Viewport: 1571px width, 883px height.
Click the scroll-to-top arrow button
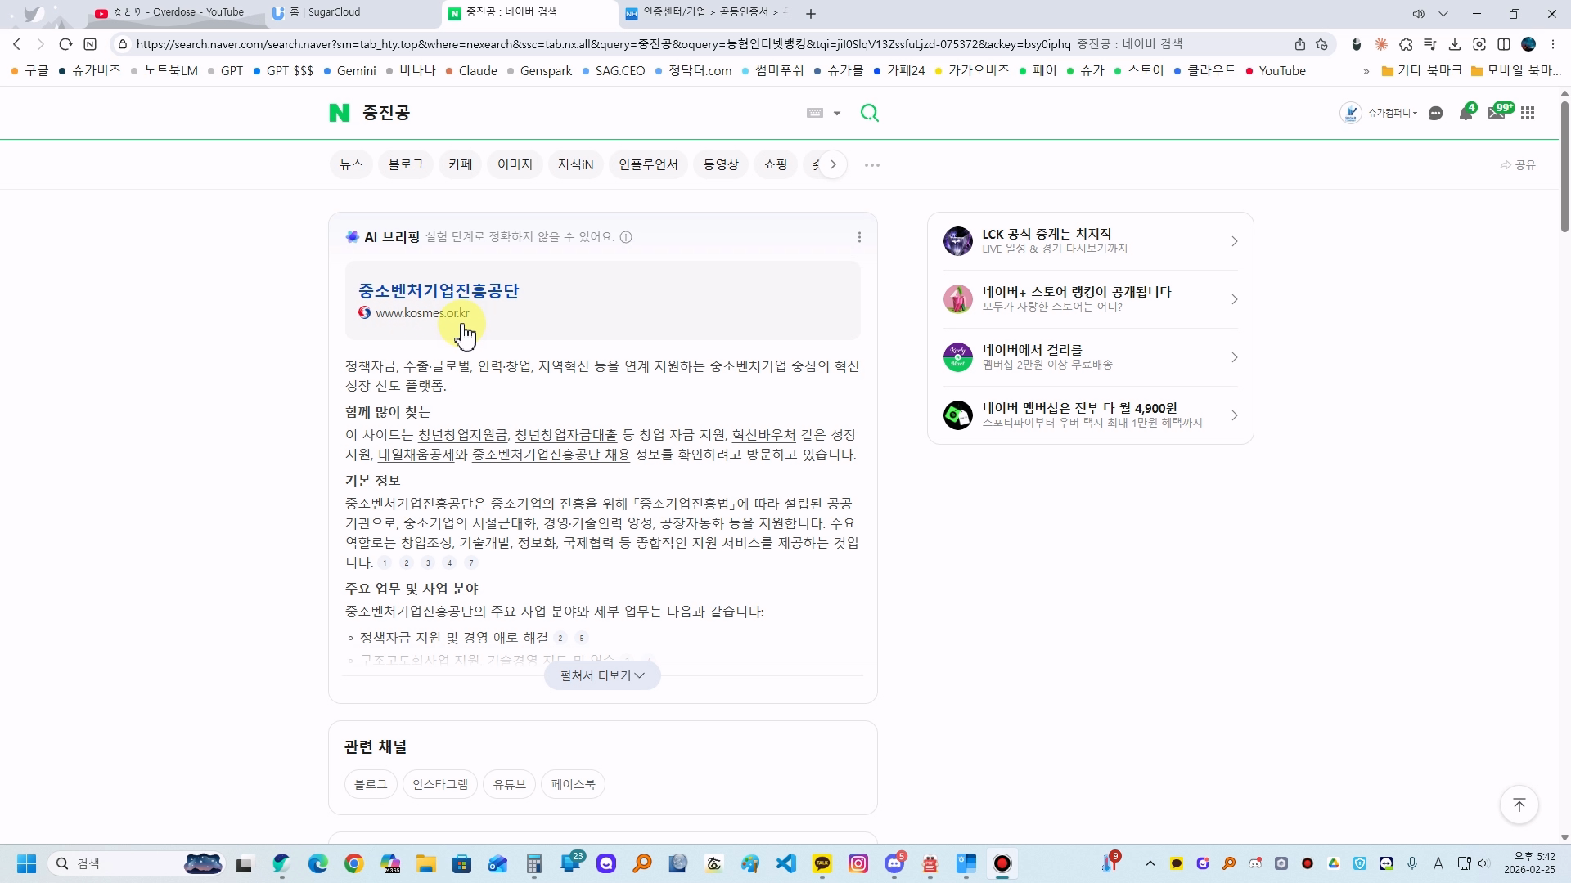click(1519, 805)
